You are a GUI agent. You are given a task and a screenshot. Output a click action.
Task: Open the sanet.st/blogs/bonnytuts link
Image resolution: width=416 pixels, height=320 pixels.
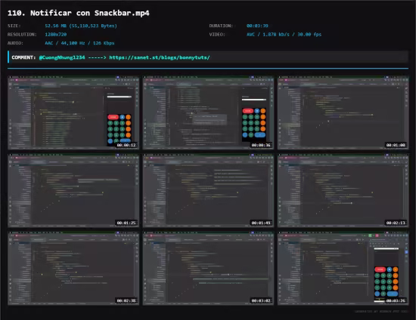160,57
